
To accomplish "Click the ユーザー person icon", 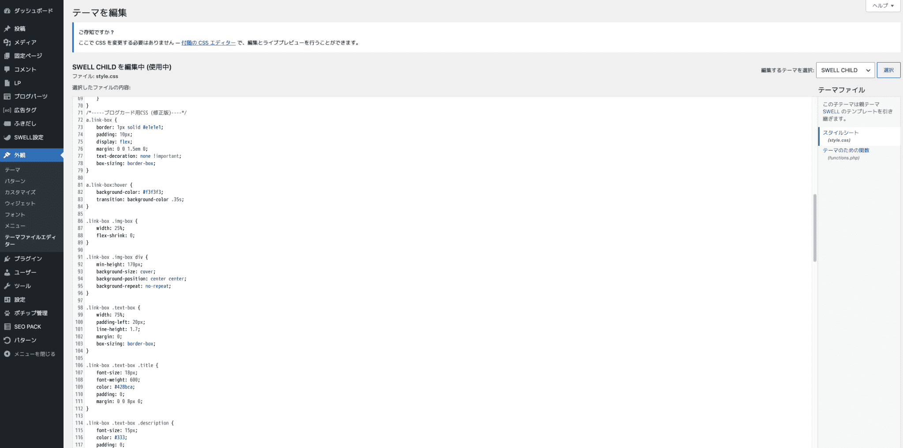I will [7, 272].
